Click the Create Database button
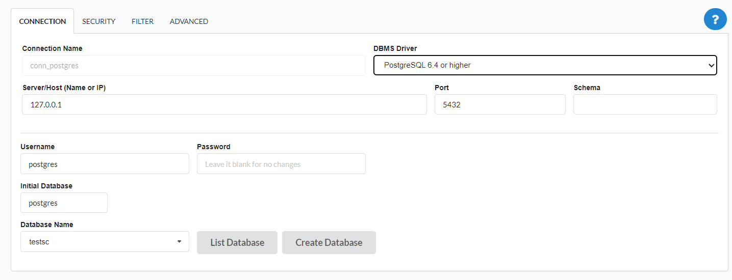732x280 pixels. (x=329, y=242)
